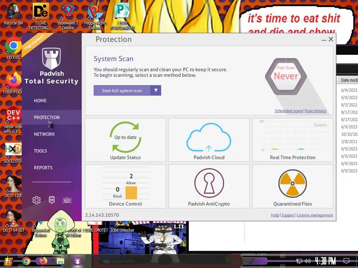The height and width of the screenshot is (268, 358).
Task: Open the Settings gear in Padvish sidebar
Action: tap(36, 200)
